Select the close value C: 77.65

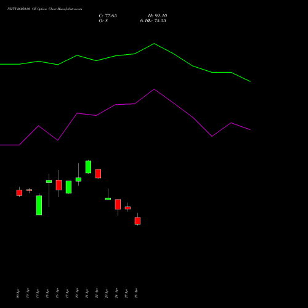(108, 16)
